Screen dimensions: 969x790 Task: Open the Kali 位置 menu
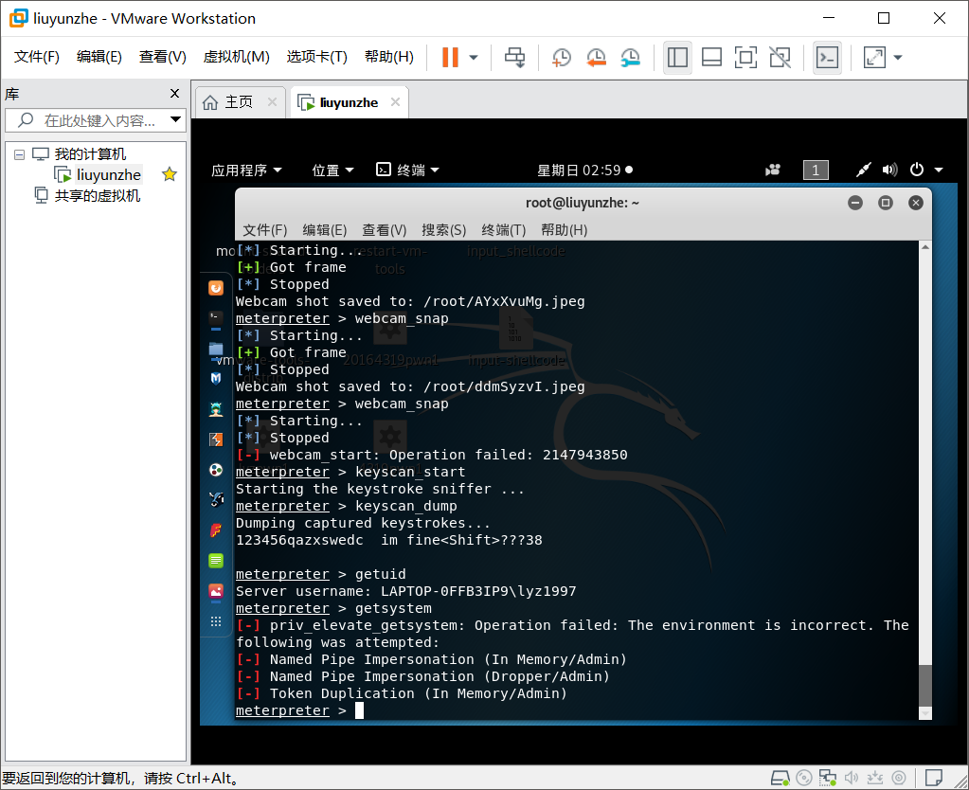(x=332, y=170)
